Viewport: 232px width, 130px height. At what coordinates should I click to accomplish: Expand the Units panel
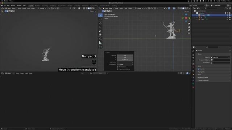(199, 66)
